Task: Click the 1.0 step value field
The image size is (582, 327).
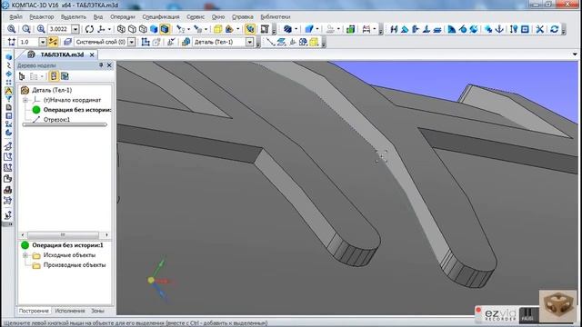Action: tap(28, 43)
